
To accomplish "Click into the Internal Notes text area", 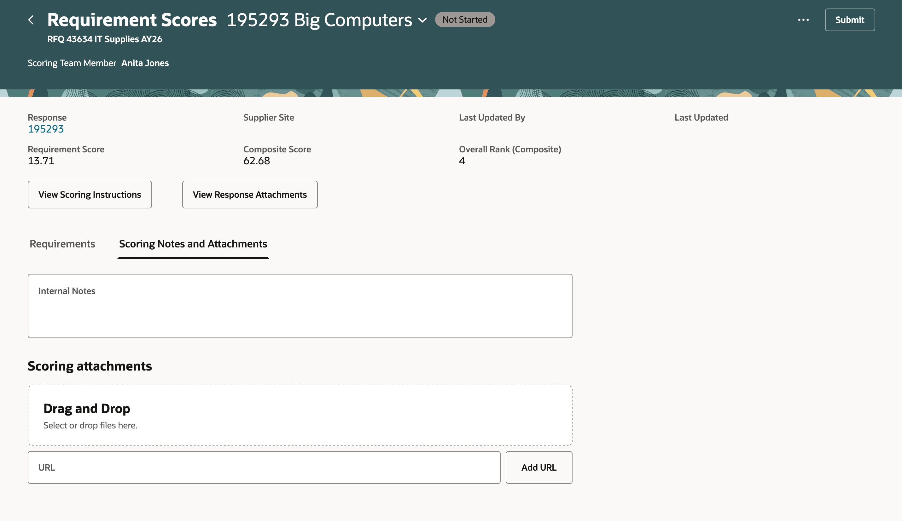I will tap(300, 311).
